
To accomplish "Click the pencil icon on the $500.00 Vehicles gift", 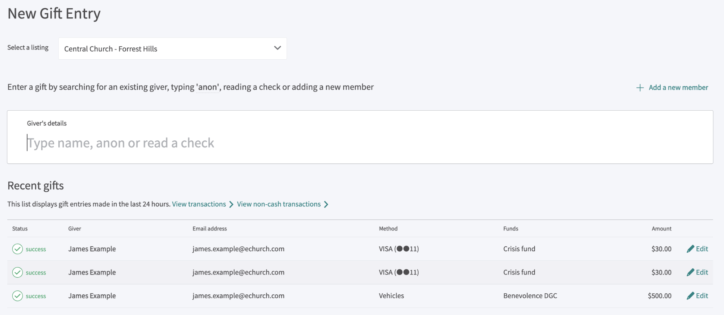I will pos(690,296).
